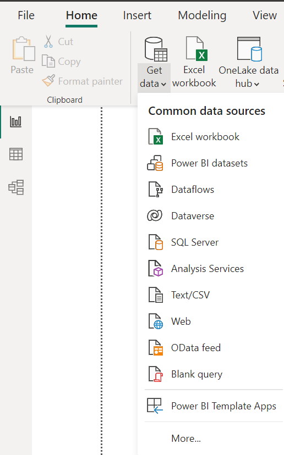The width and height of the screenshot is (284, 455).
Task: Switch to the Data table view icon
Action: (16, 154)
